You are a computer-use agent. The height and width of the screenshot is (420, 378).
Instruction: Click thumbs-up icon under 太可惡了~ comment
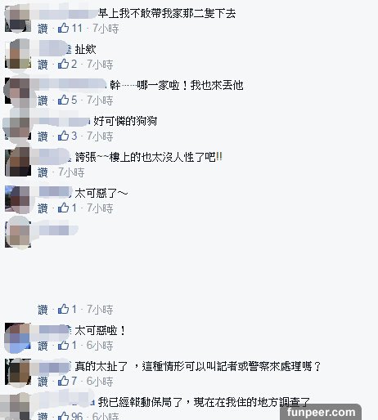tap(63, 208)
